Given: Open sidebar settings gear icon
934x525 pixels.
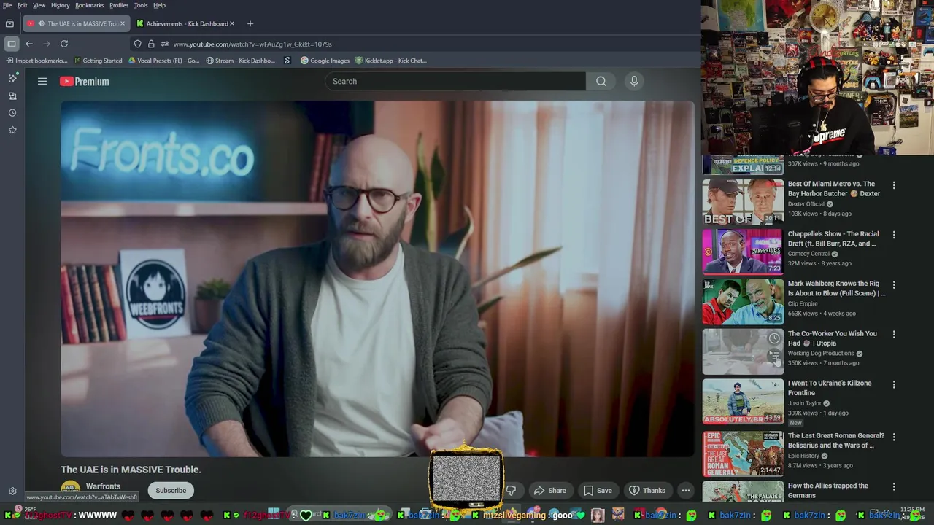Looking at the screenshot, I should pos(12,491).
